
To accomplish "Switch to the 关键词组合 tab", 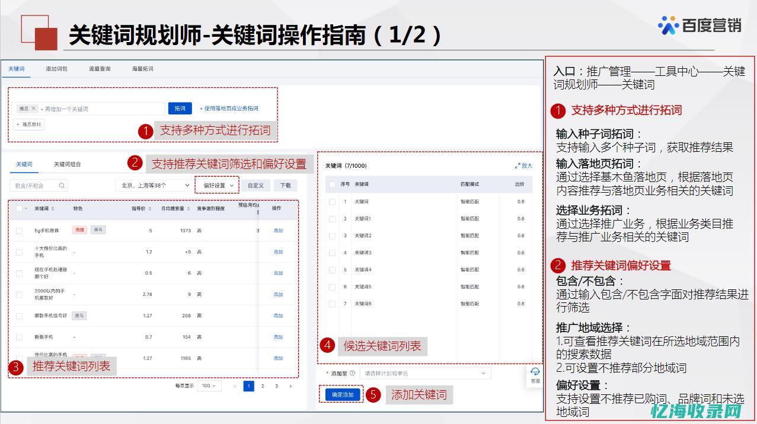I will 67,164.
